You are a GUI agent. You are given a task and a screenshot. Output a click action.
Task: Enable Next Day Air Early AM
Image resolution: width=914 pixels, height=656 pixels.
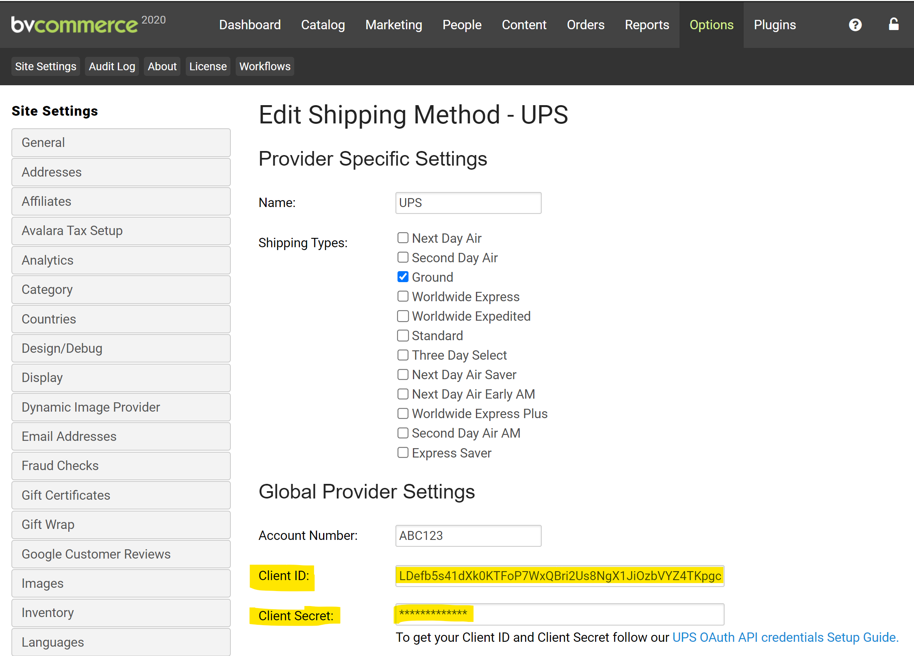403,394
